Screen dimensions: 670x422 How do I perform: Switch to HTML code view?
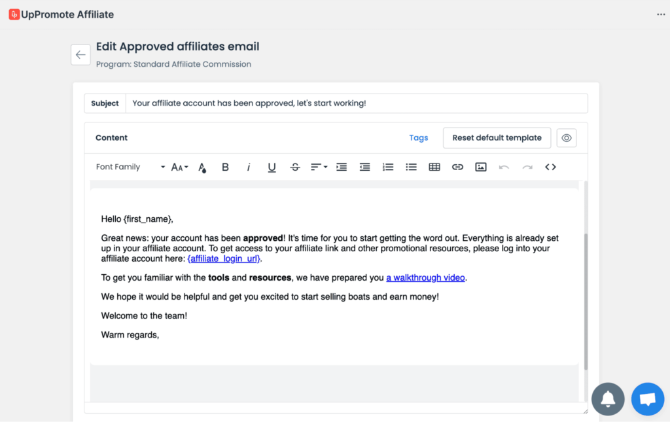(550, 167)
